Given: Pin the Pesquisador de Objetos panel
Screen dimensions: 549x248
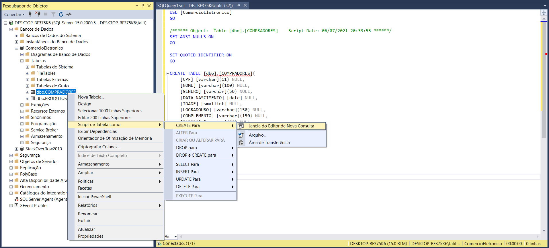Looking at the screenshot, I should point(143,5).
